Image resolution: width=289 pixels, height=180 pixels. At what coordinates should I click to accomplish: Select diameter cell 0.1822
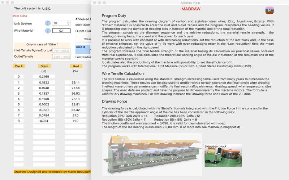(x=44, y=82)
